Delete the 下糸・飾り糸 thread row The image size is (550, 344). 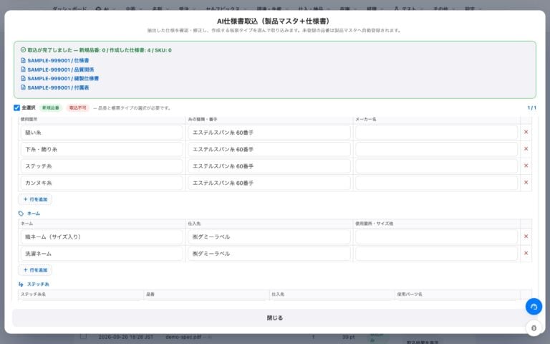526,149
